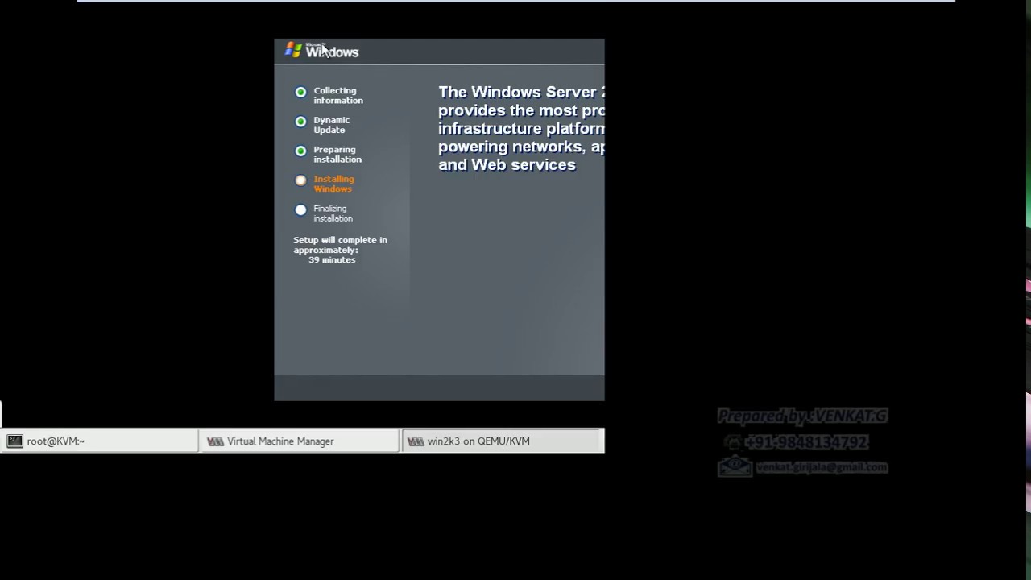The height and width of the screenshot is (580, 1031).
Task: Click the orange "Installing Windows" label
Action: click(x=333, y=184)
